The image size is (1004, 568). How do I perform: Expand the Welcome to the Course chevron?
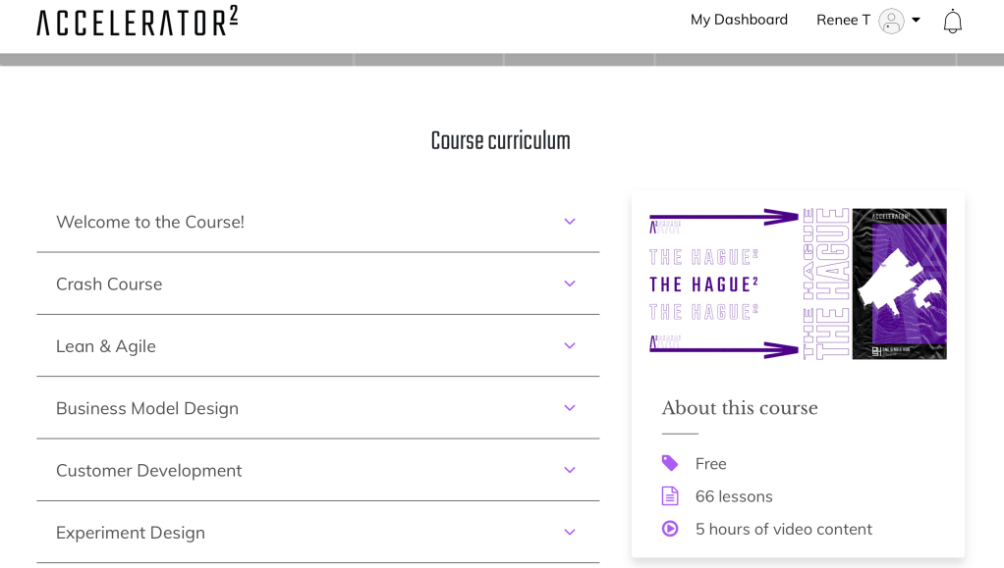coord(570,222)
